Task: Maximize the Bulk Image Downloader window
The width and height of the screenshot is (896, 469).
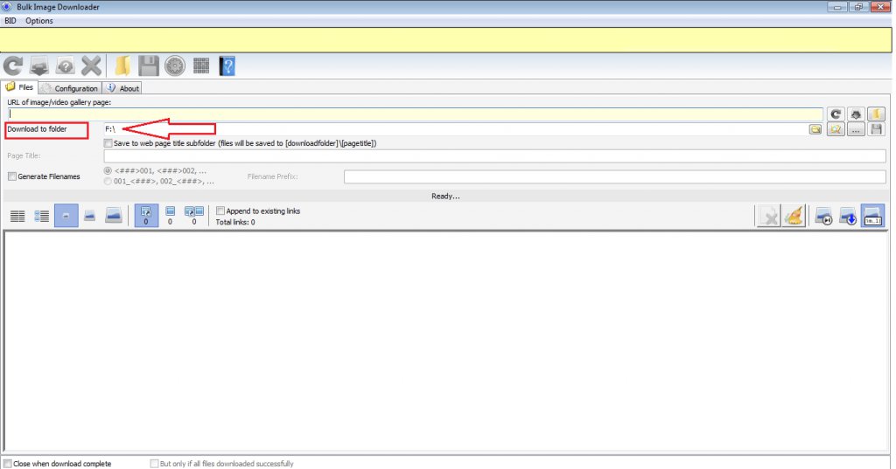Action: pos(857,7)
